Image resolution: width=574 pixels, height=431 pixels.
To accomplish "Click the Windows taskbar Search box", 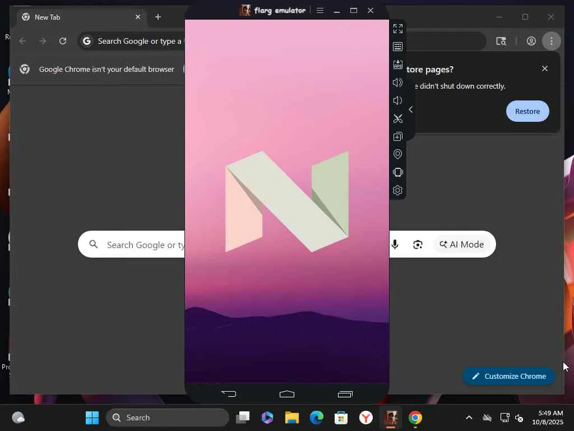I will pos(168,418).
